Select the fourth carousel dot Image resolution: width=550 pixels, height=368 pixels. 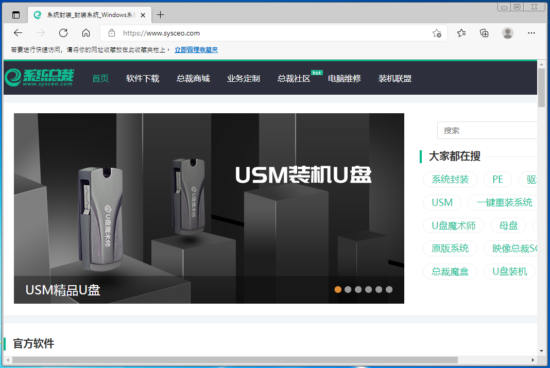368,289
